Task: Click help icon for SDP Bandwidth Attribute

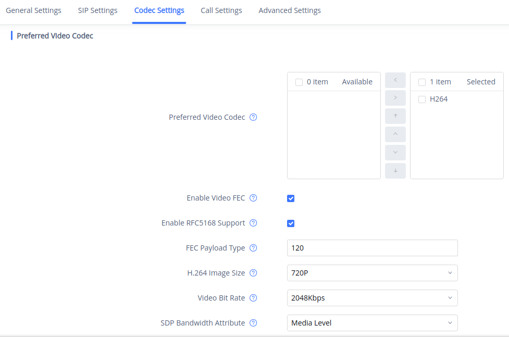Action: point(253,323)
